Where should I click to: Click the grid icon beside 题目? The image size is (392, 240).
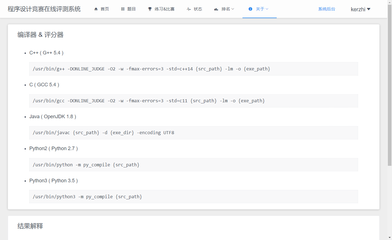(123, 9)
